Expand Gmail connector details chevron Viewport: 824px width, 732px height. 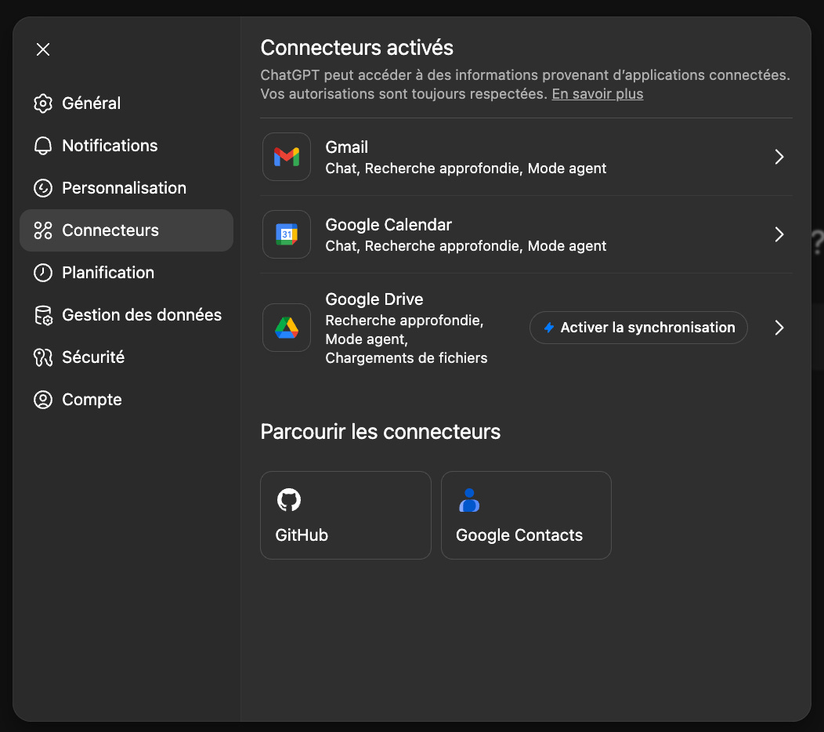click(779, 157)
